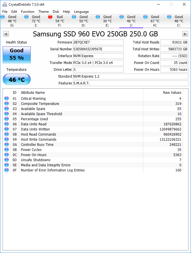Go to previous disk with left arrow
Image resolution: width=191 pixels, height=253 pixels.
pos(6,34)
